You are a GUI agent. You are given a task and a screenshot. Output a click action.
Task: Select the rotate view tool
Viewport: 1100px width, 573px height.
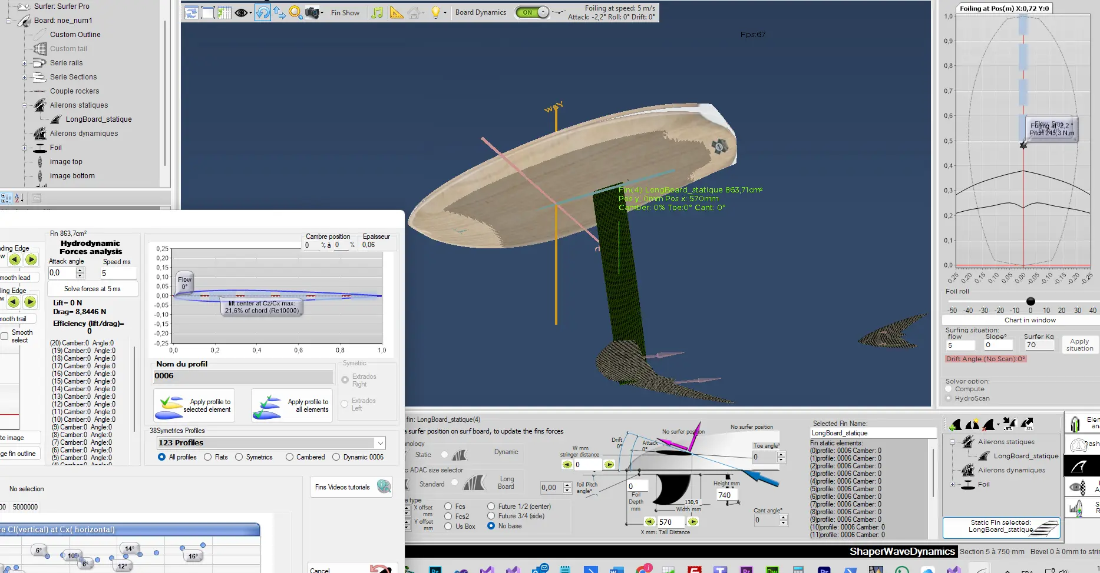[x=263, y=12]
